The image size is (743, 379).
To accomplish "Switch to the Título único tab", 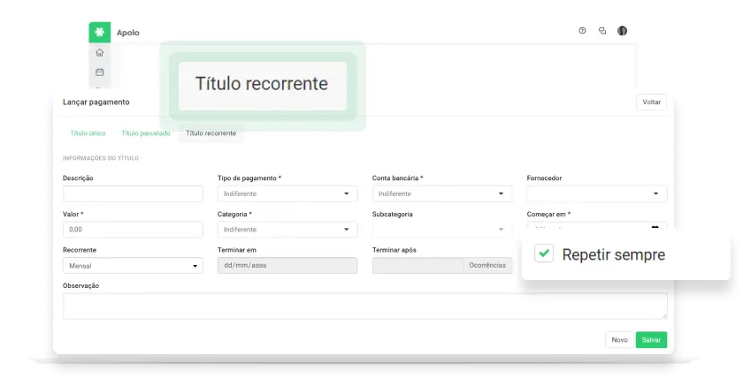I will point(88,133).
